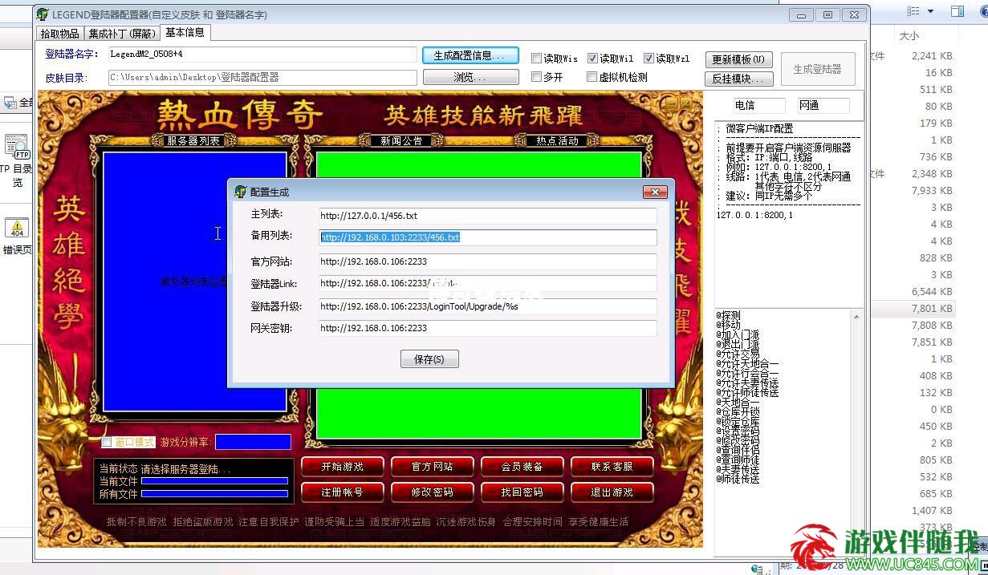Screen dimensions: 988x575
Task: Click the 游戏分辨率 blue selection box
Action: pos(253,442)
